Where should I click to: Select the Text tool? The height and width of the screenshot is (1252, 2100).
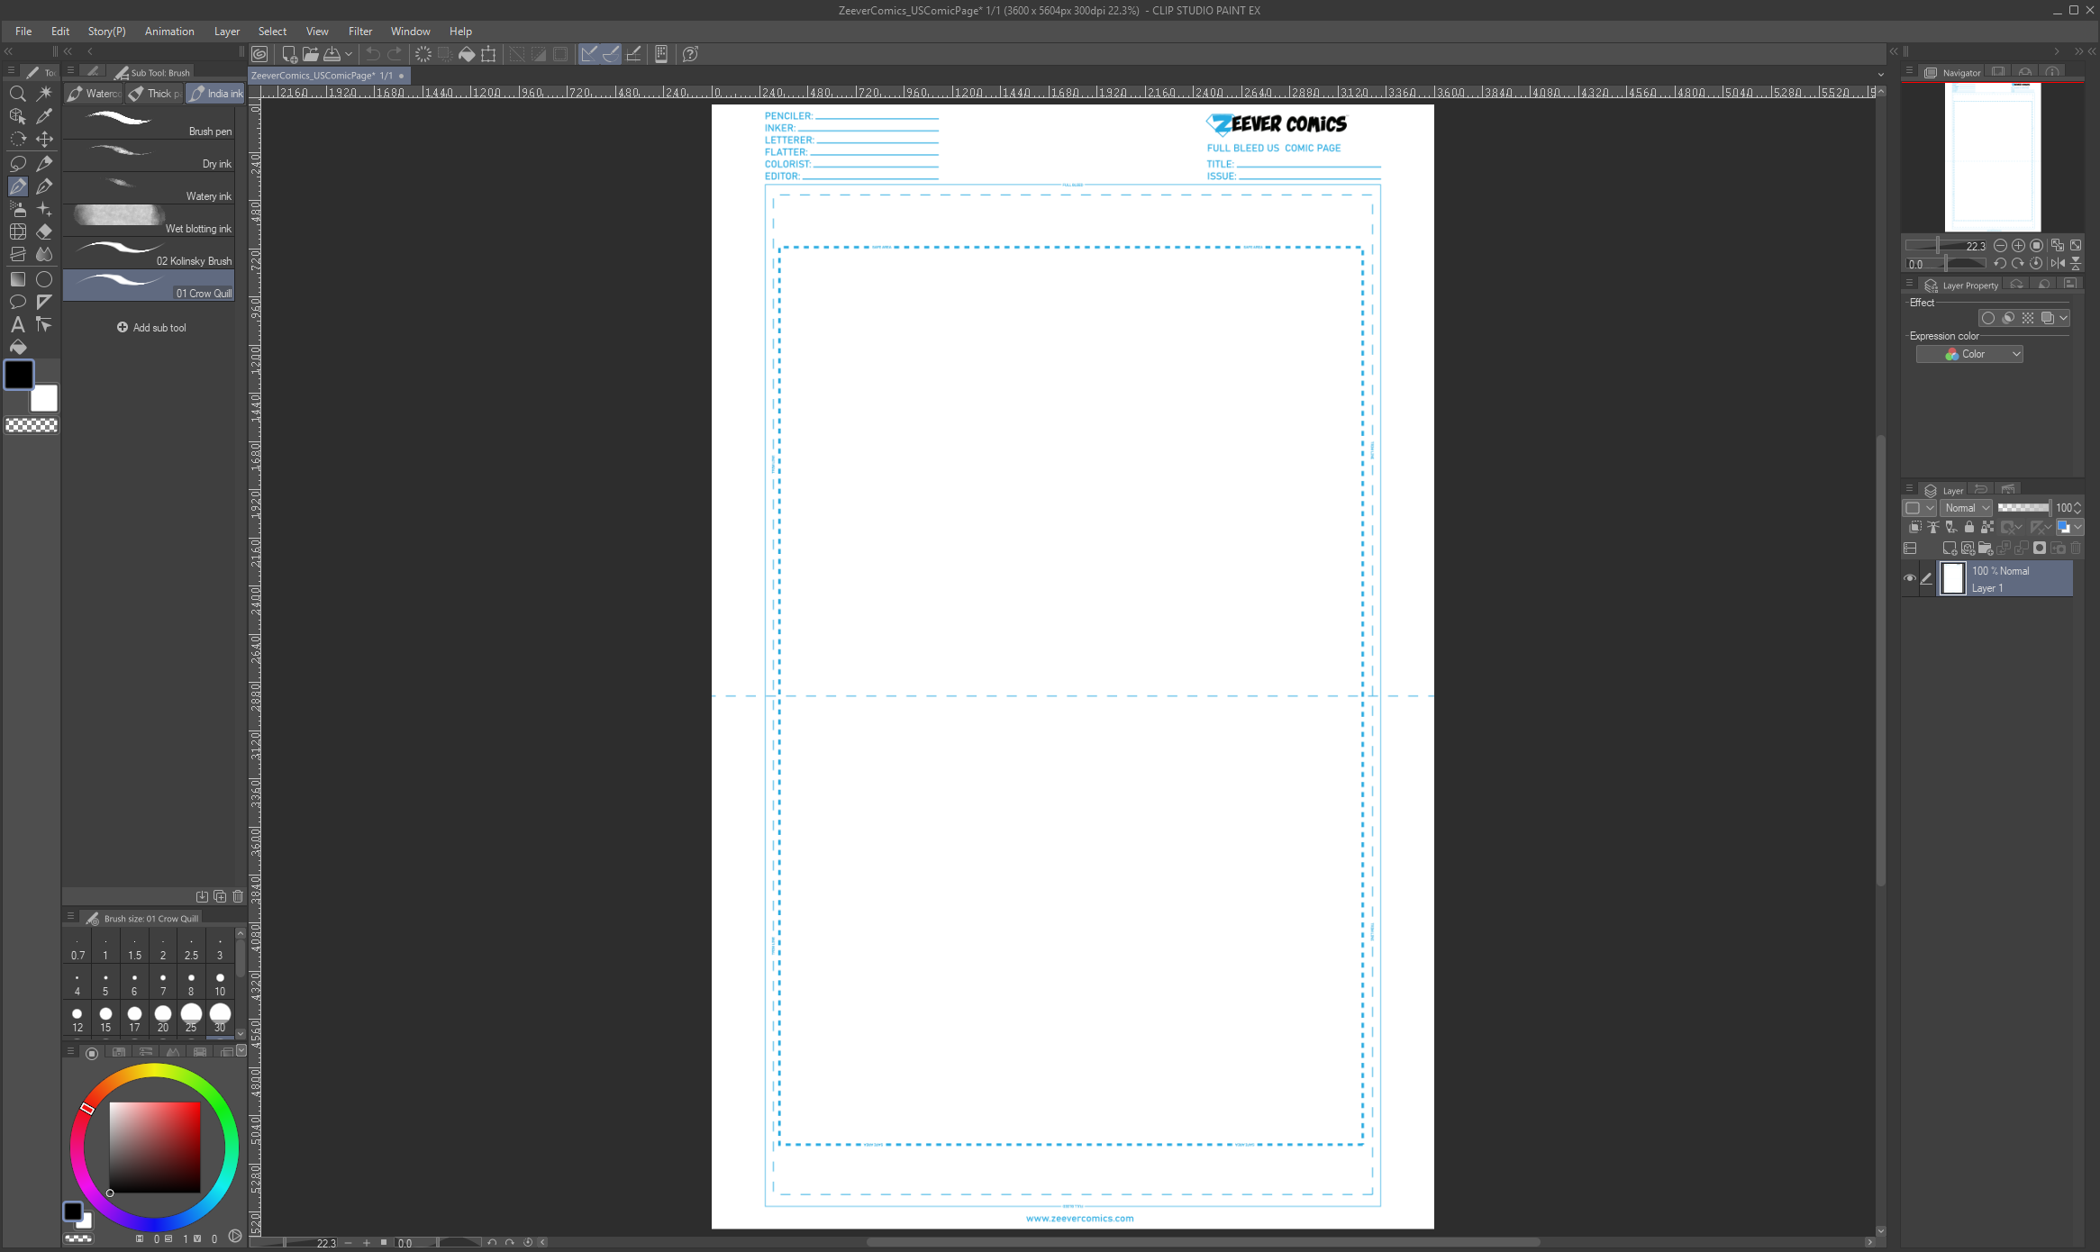(18, 325)
